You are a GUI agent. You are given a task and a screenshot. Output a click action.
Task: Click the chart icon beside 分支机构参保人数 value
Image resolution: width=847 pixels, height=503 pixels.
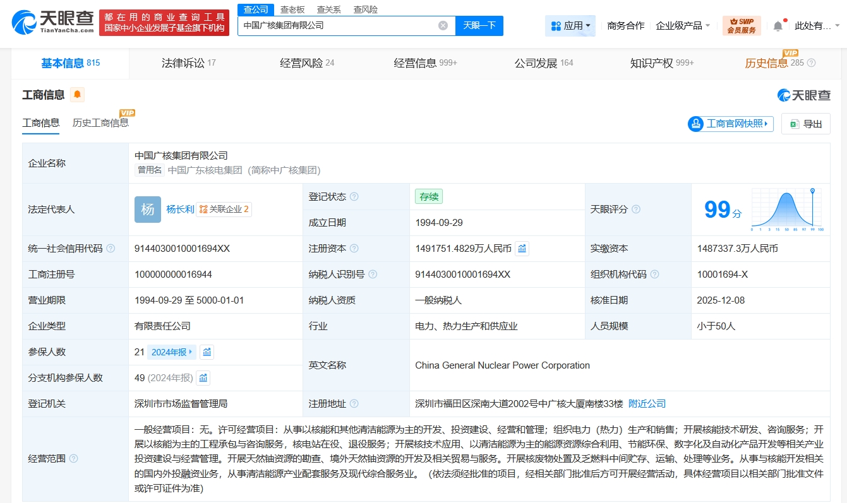[x=203, y=378]
